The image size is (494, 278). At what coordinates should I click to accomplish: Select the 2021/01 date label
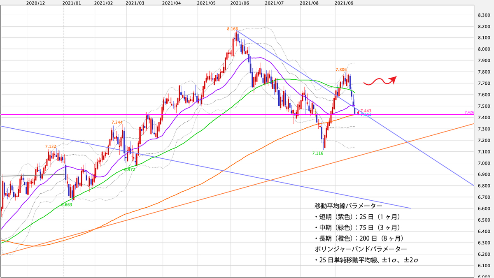click(x=72, y=3)
